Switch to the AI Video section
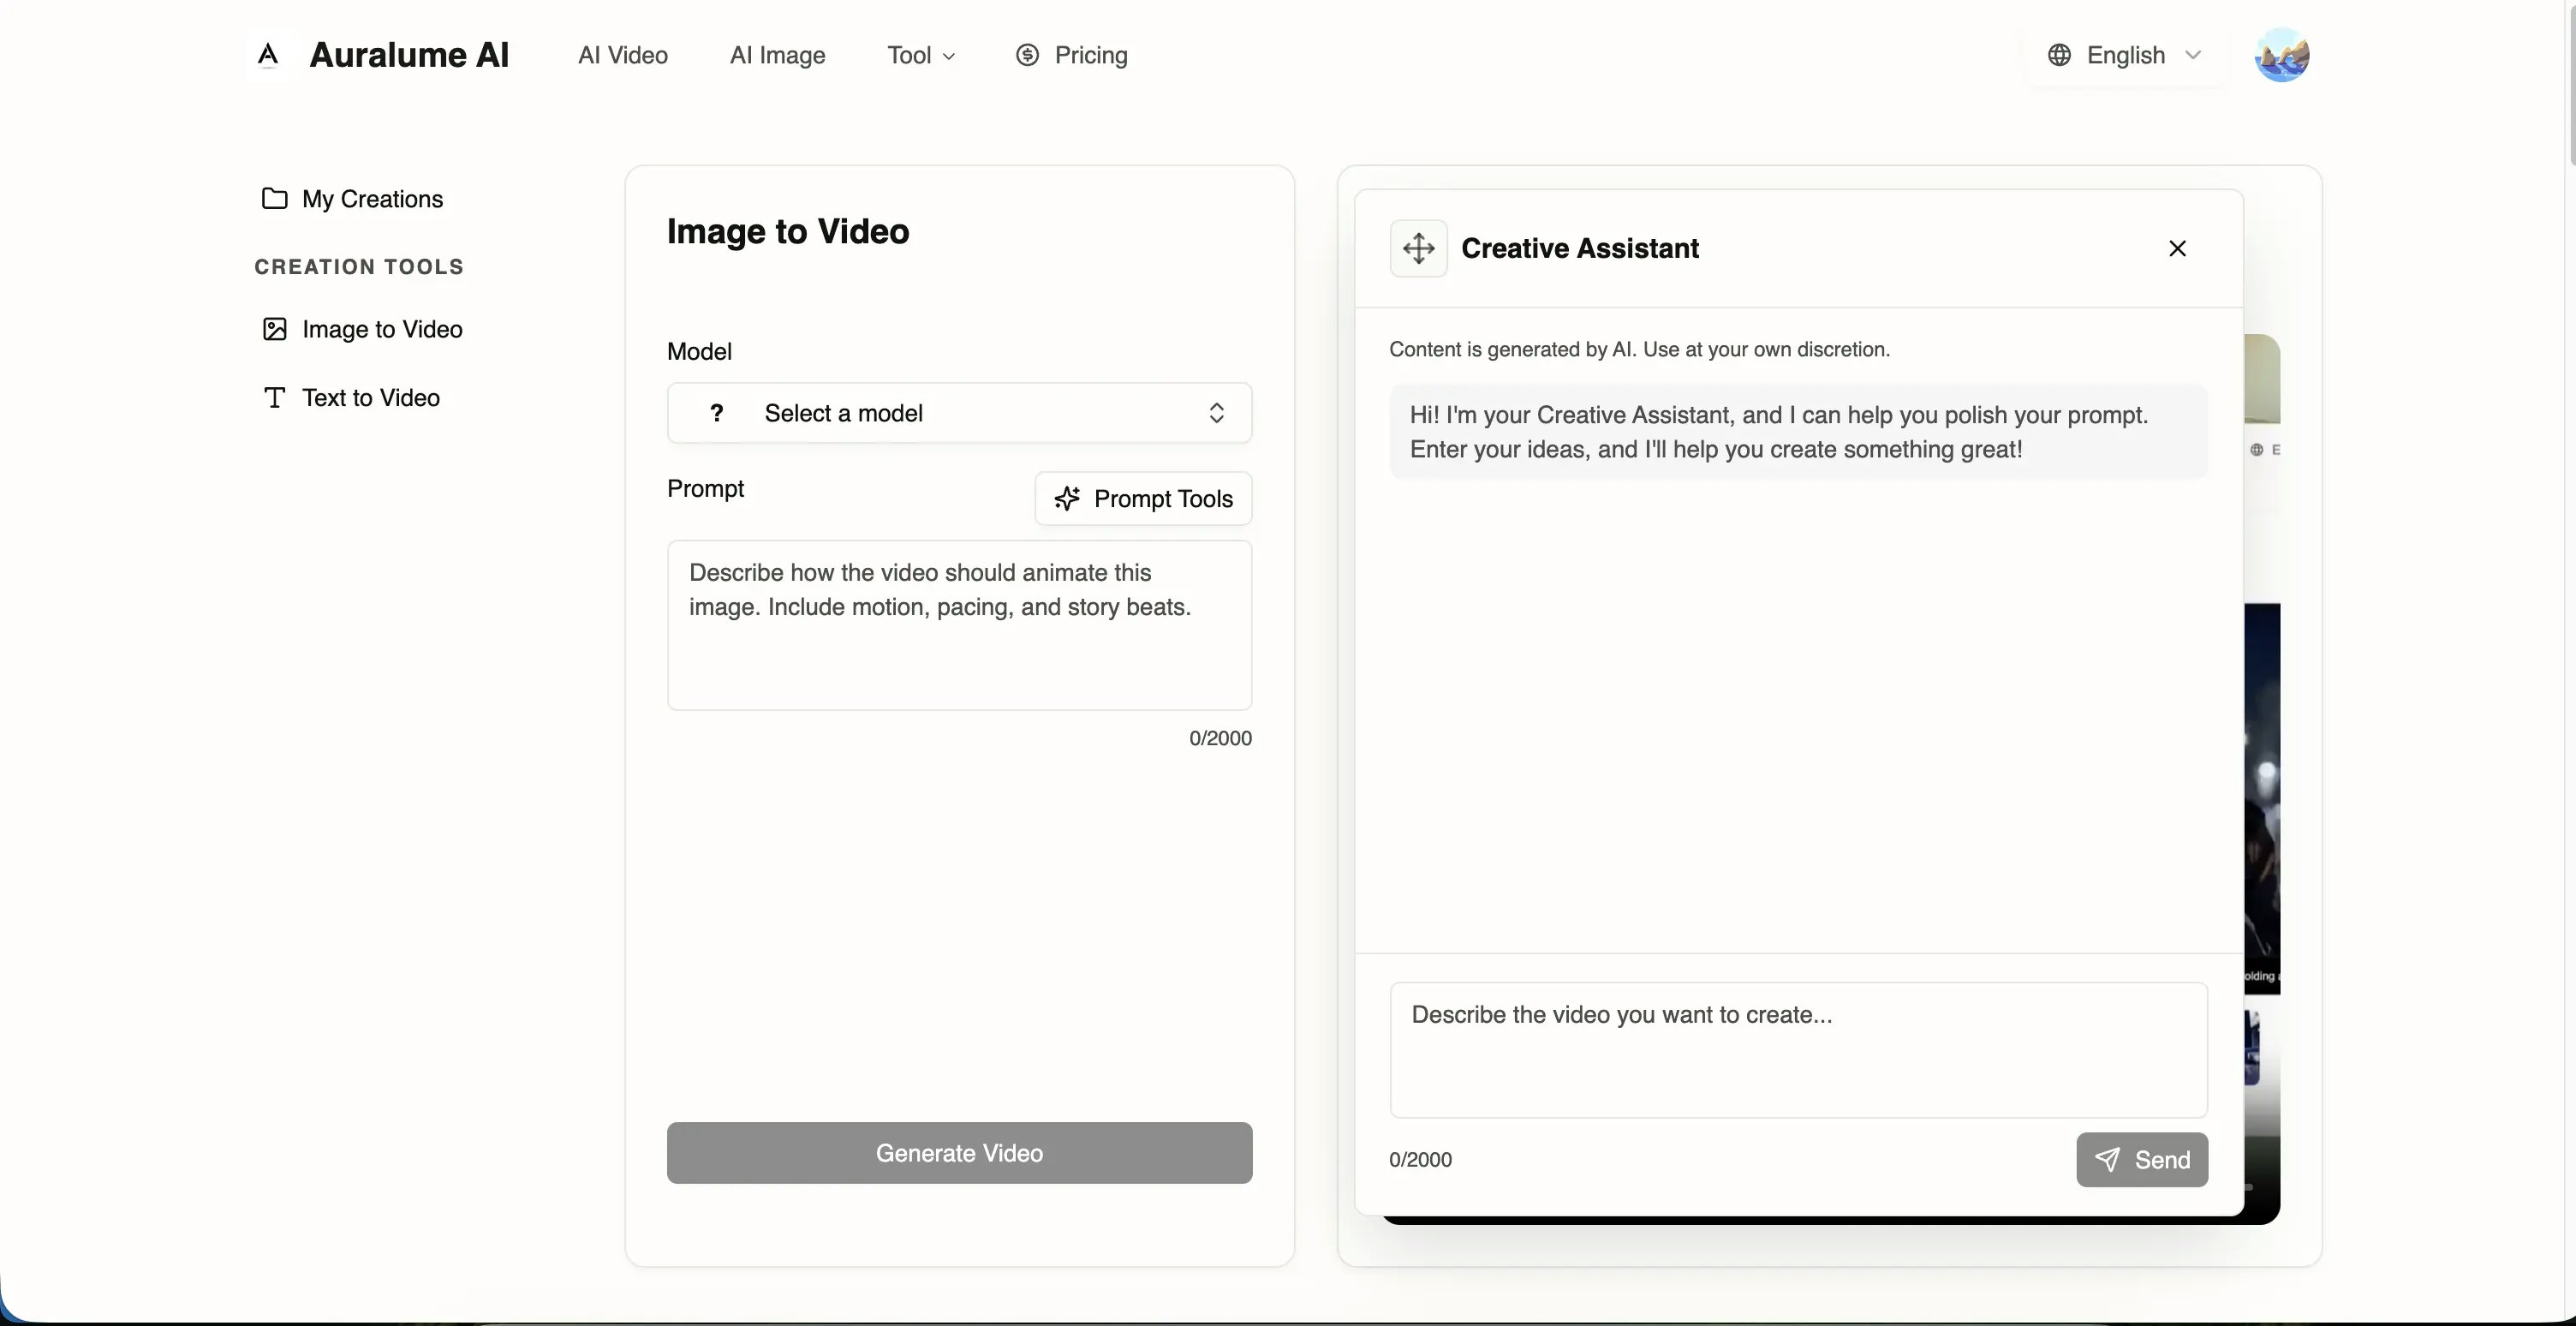The width and height of the screenshot is (2576, 1326). [x=622, y=55]
